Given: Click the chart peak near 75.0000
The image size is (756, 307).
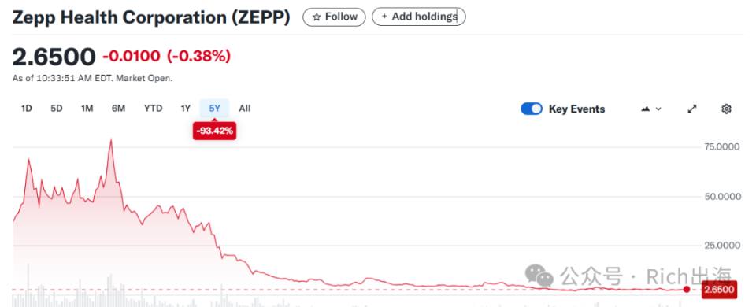Looking at the screenshot, I should click(x=111, y=140).
